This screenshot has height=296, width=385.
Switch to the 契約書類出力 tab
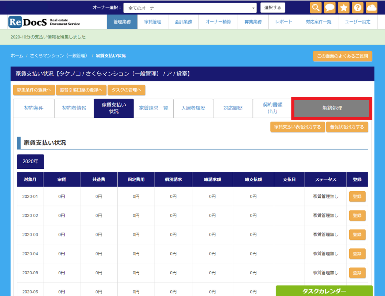point(273,108)
